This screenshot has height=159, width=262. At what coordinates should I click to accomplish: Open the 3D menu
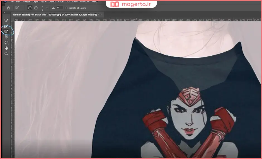click(x=68, y=1)
